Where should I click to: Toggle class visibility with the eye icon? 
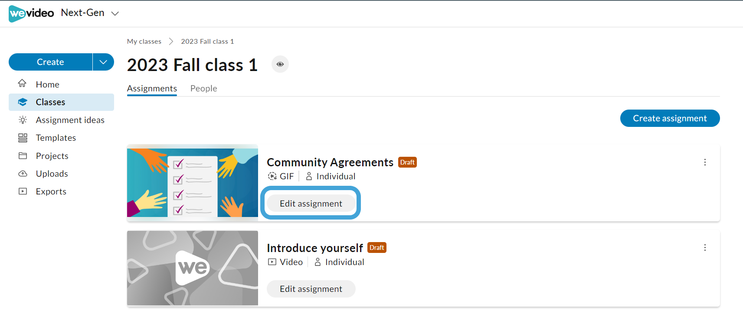tap(280, 64)
